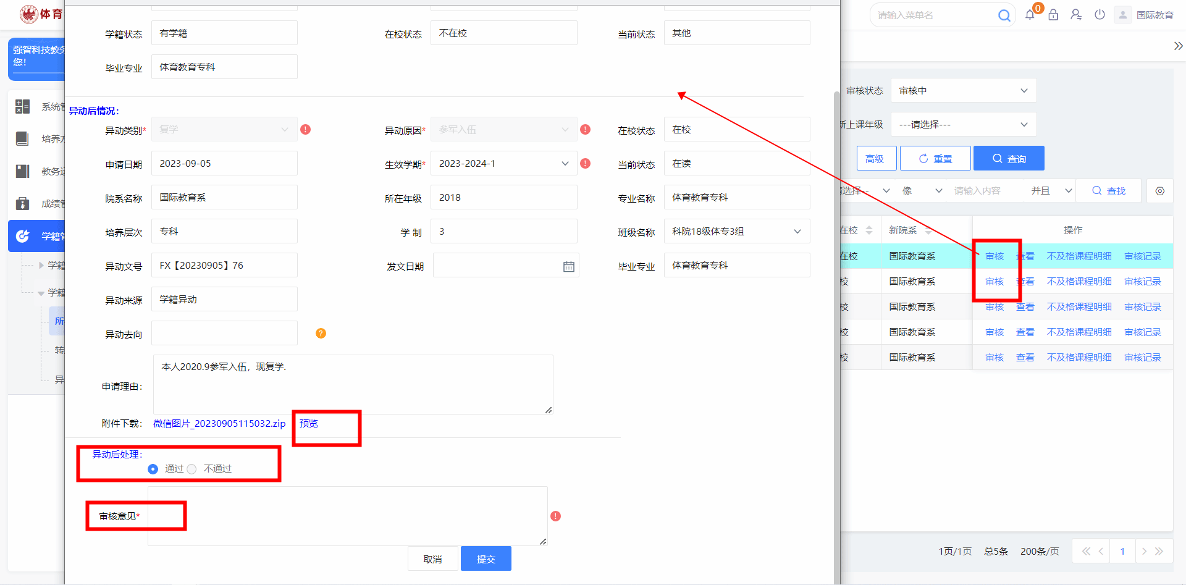This screenshot has height=585, width=1186.
Task: Click the lock screen icon
Action: (x=1053, y=15)
